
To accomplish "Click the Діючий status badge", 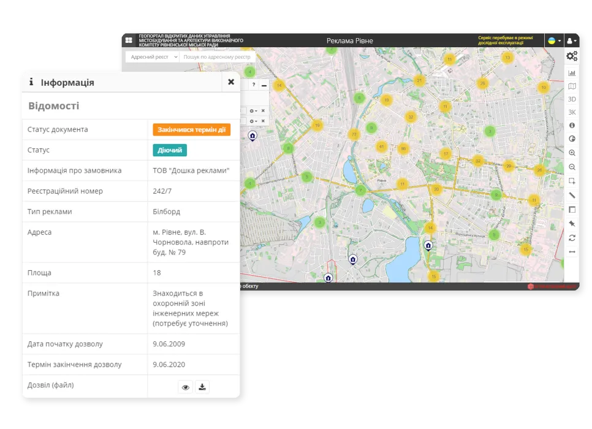I will [x=170, y=150].
